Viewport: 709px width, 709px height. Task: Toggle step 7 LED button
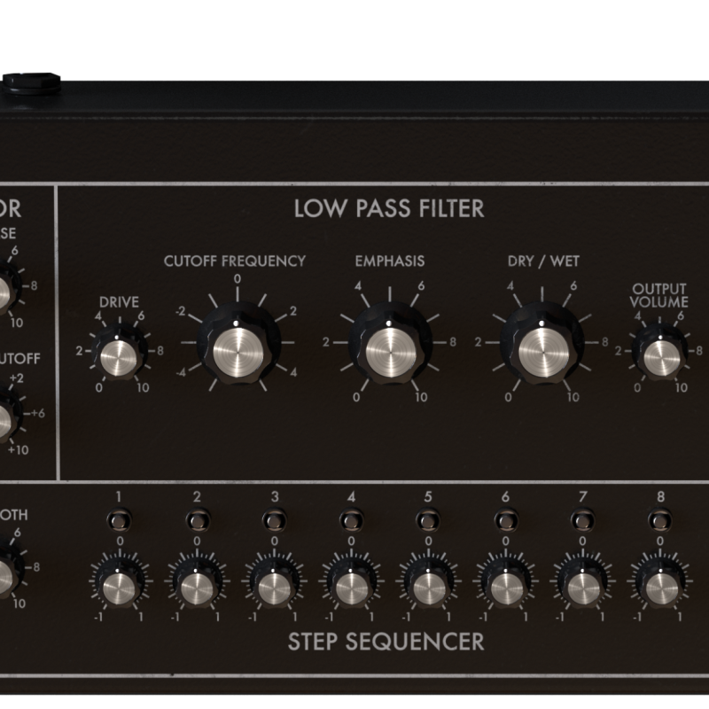click(582, 521)
